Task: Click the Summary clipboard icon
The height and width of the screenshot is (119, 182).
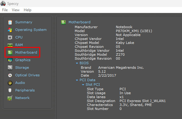Action: [x=10, y=22]
